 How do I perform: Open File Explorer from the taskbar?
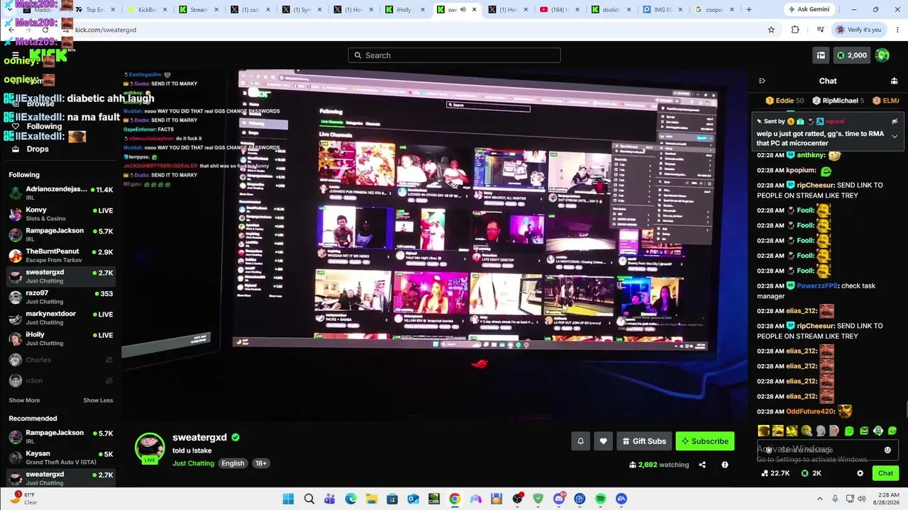(372, 499)
